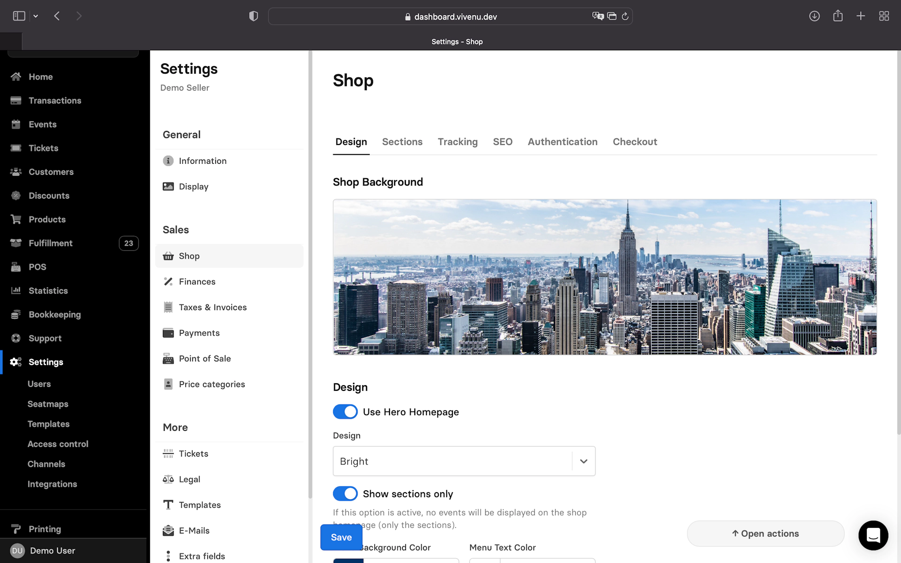
Task: Click the Home icon in the sidebar
Action: click(x=16, y=76)
